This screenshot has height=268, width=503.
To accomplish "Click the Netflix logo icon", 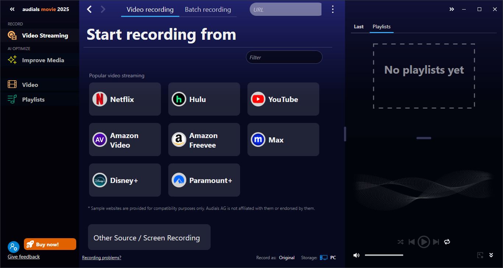I will [100, 99].
